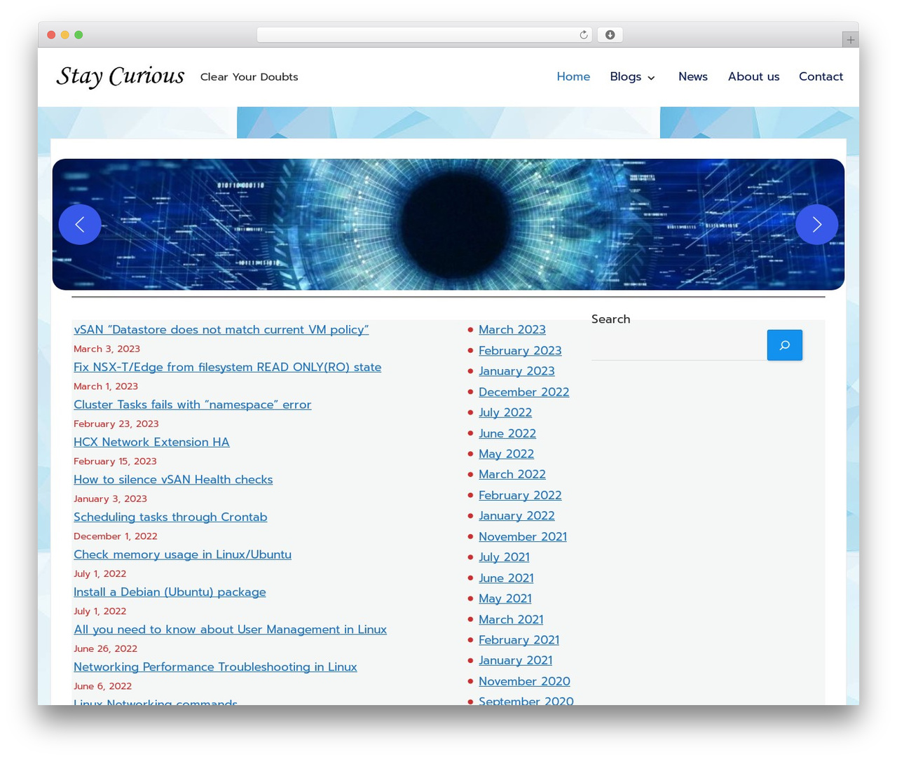Open the June 2022 archive
Viewport: 897px width, 759px height.
(507, 433)
